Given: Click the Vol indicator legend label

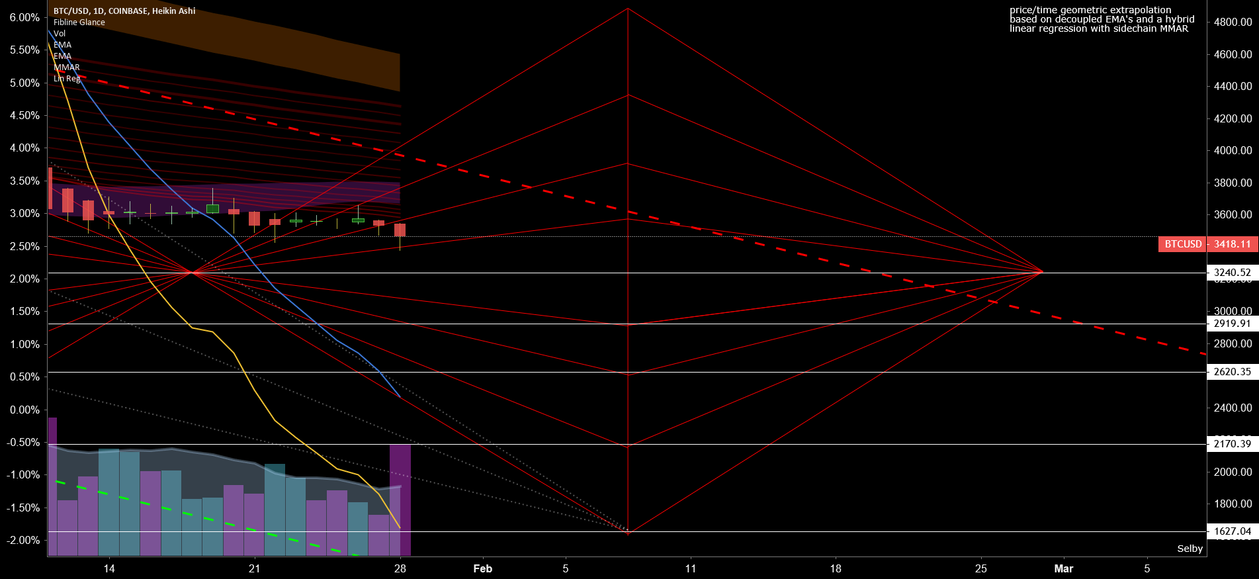Looking at the screenshot, I should point(60,33).
